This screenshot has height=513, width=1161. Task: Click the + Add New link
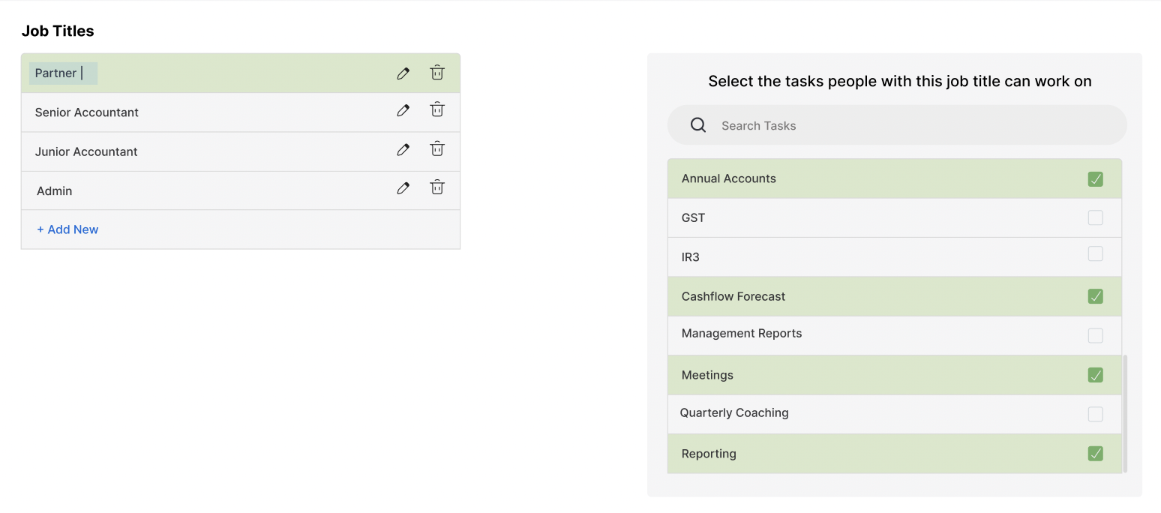click(x=67, y=229)
